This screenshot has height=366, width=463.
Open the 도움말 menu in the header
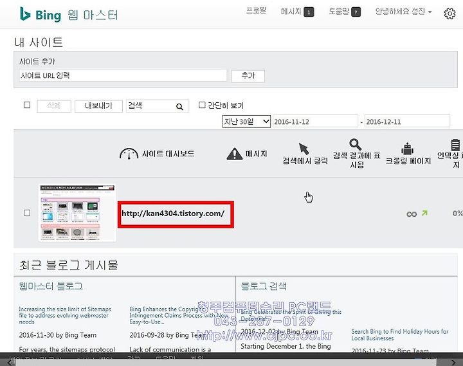tap(339, 12)
